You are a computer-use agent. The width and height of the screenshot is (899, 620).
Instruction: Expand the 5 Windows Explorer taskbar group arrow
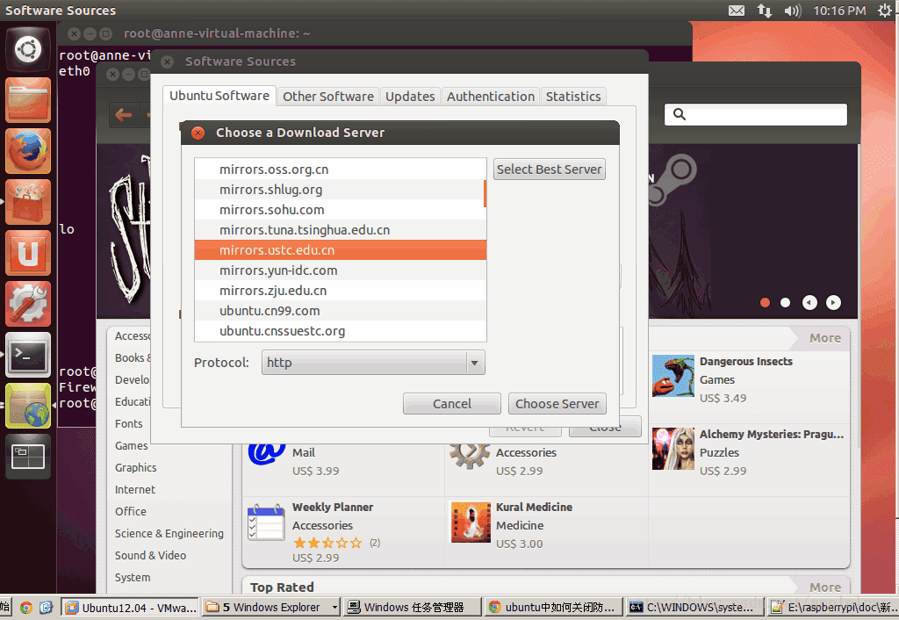[x=334, y=607]
